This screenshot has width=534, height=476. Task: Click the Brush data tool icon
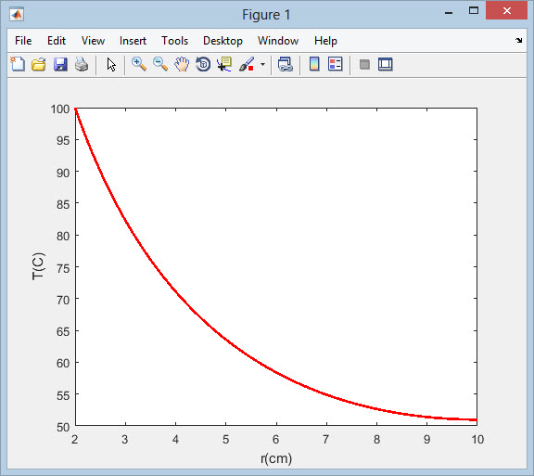coord(247,64)
